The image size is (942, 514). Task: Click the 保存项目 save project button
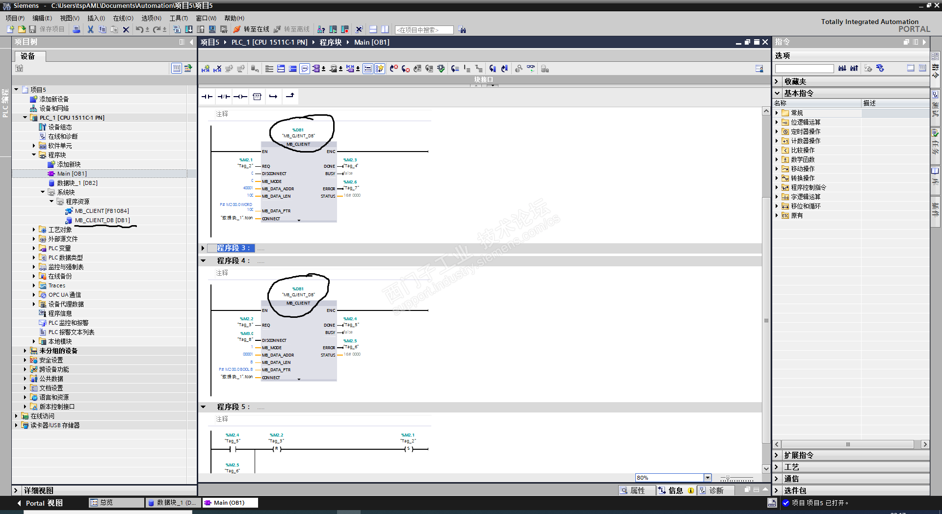47,29
